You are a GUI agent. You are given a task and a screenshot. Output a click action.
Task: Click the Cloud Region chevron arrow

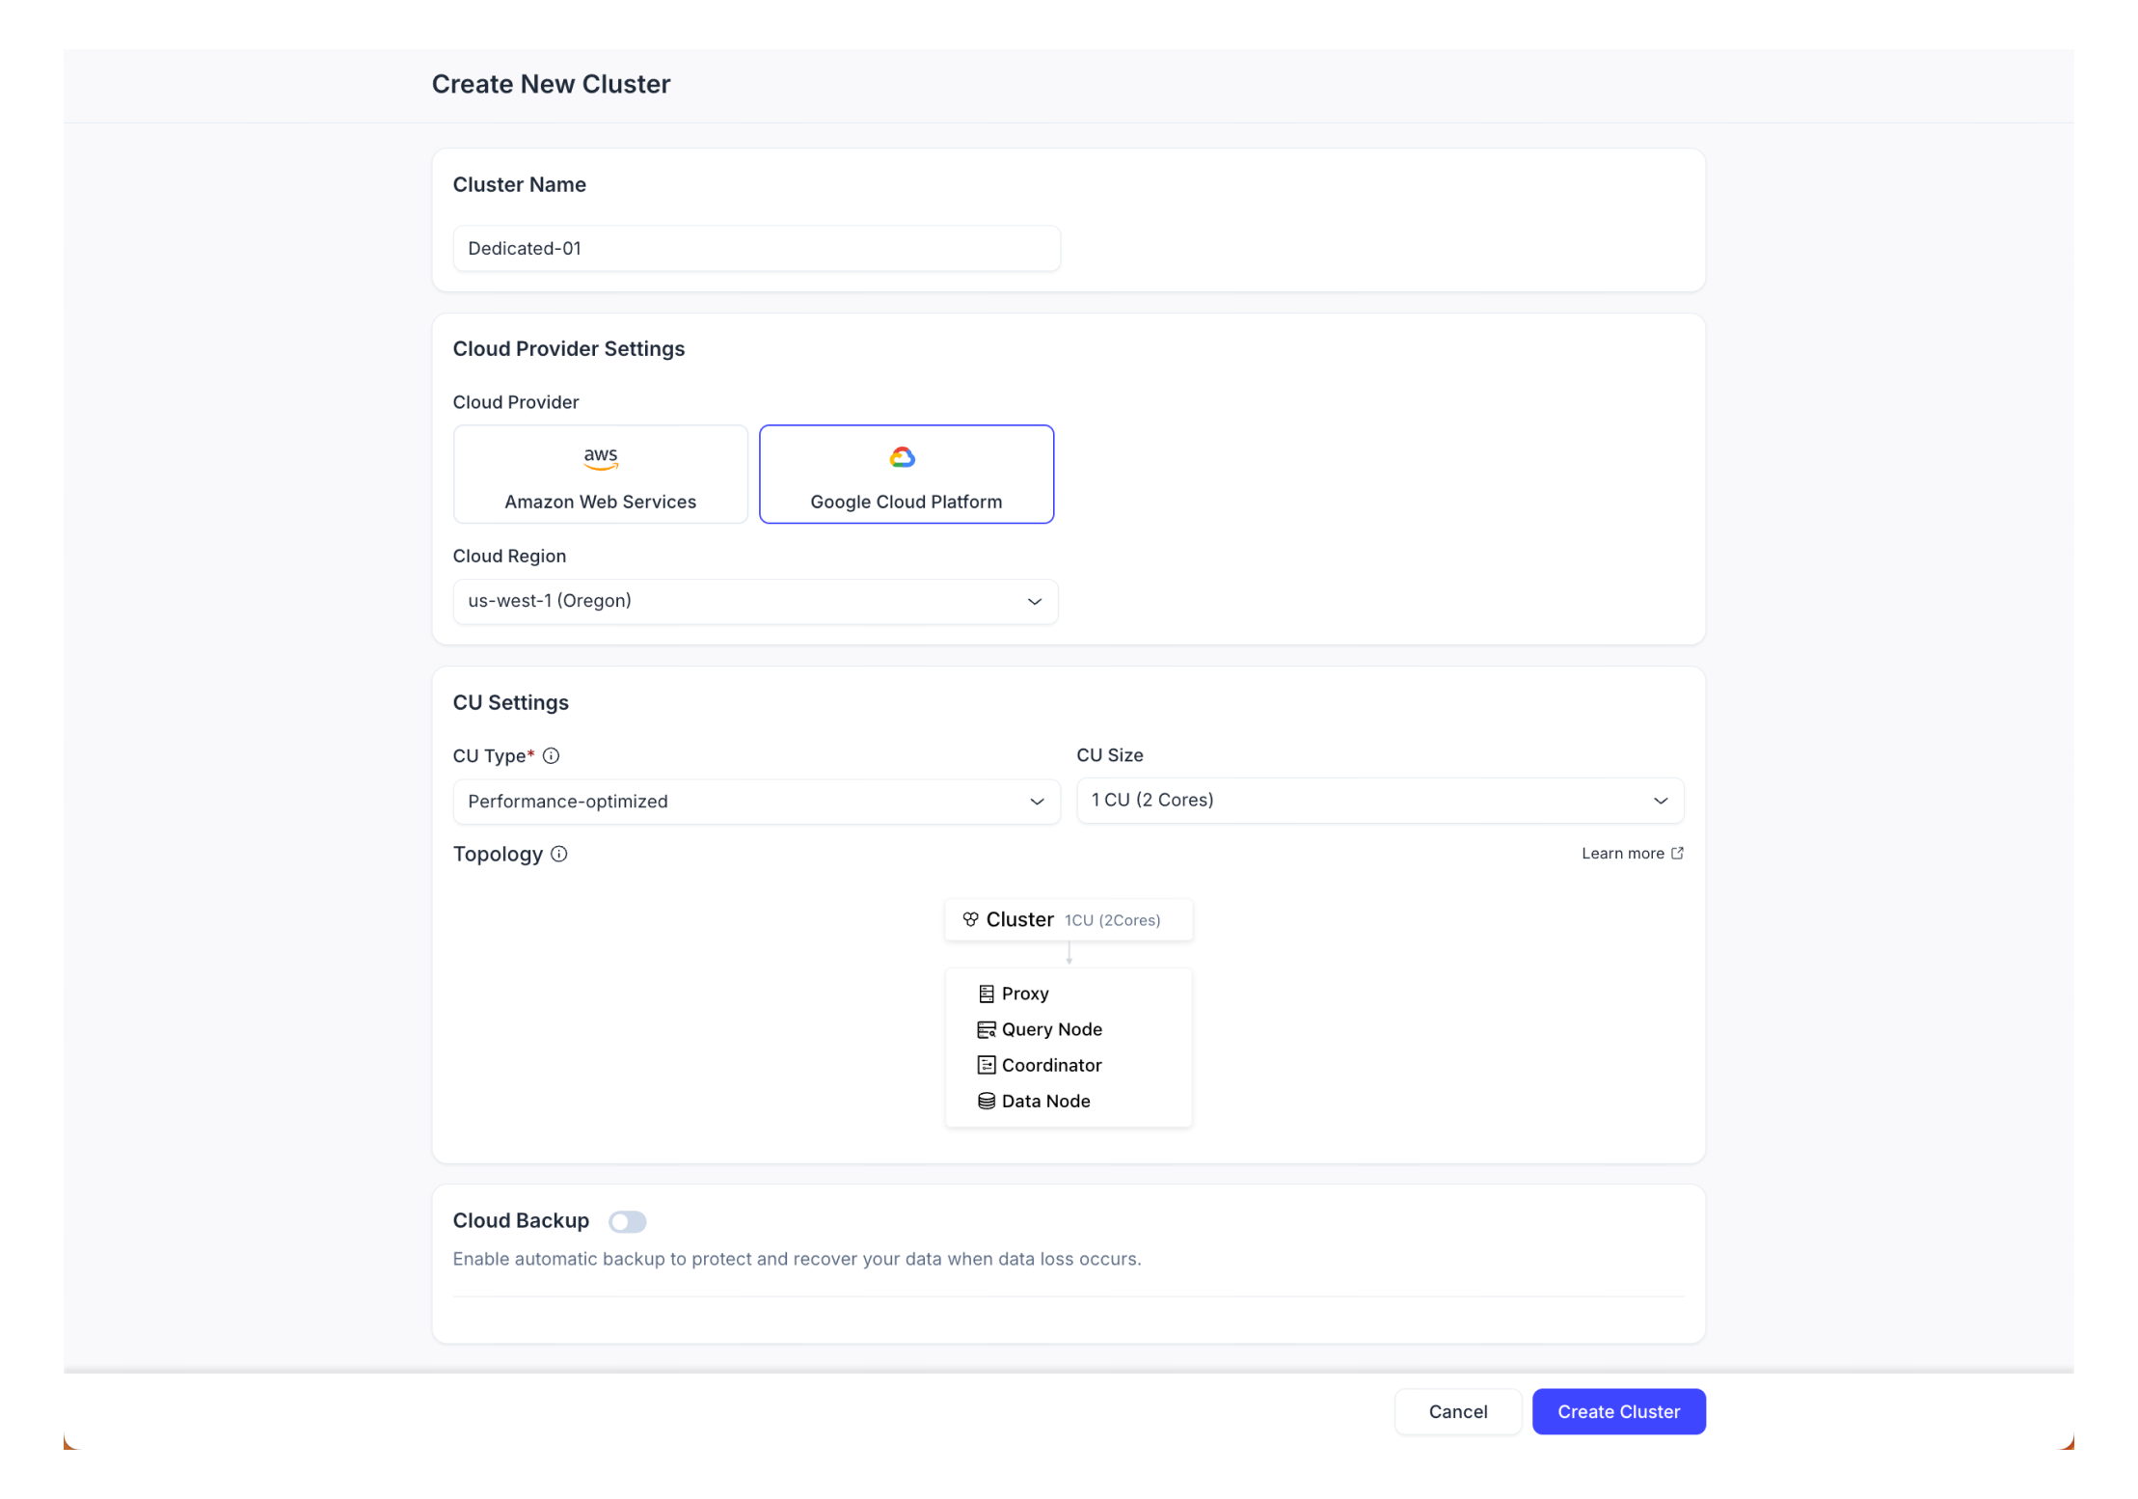pyautogui.click(x=1034, y=601)
